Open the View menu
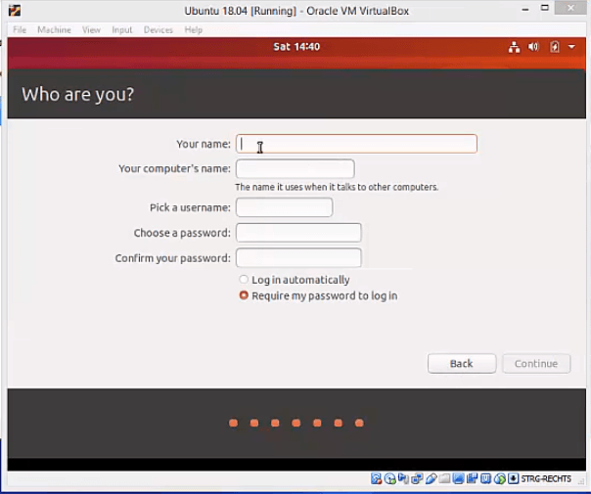The image size is (591, 494). [91, 30]
